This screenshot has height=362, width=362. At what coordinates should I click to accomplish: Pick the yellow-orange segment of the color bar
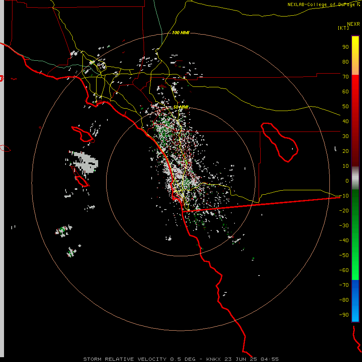[x=355, y=56]
